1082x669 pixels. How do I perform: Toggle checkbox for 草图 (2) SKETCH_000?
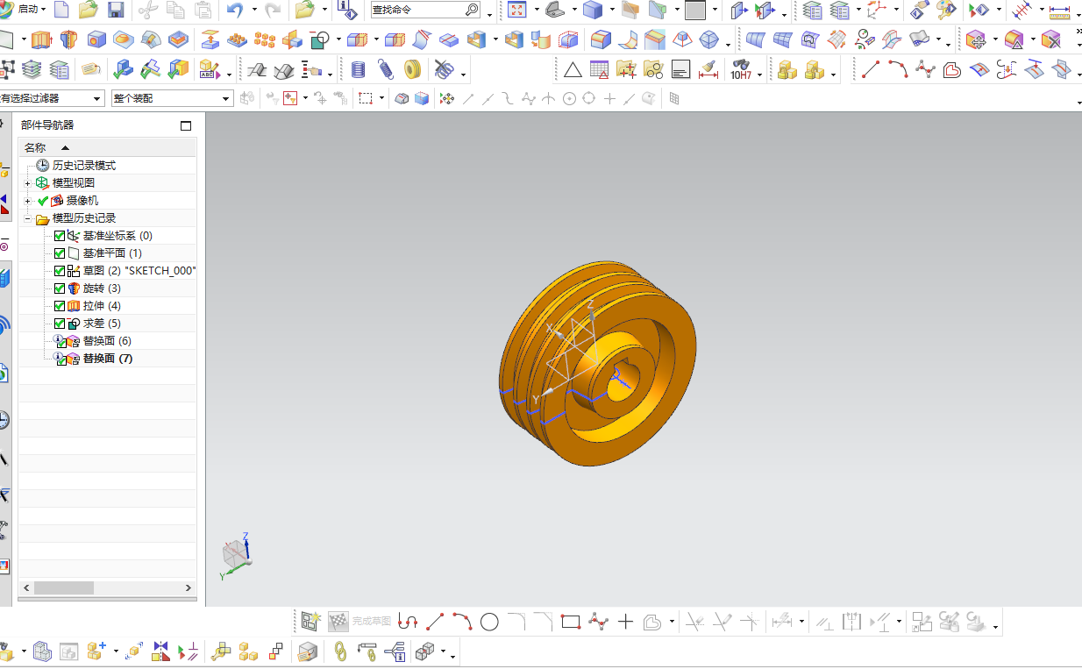(60, 271)
